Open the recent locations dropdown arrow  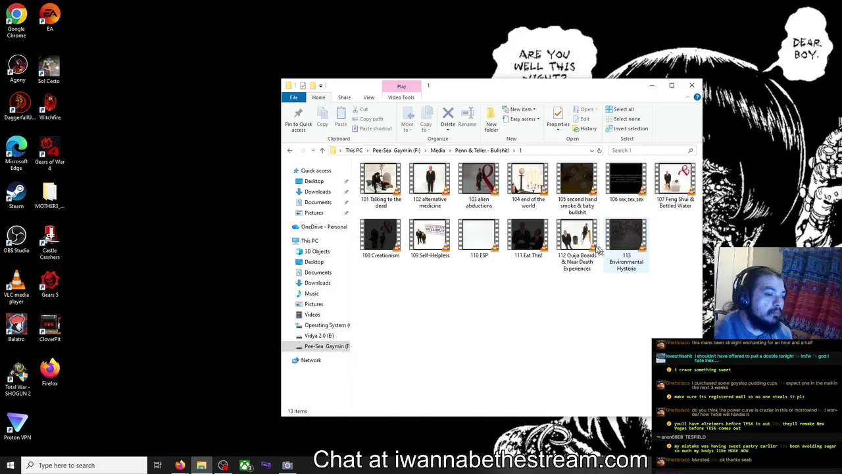[x=312, y=151]
